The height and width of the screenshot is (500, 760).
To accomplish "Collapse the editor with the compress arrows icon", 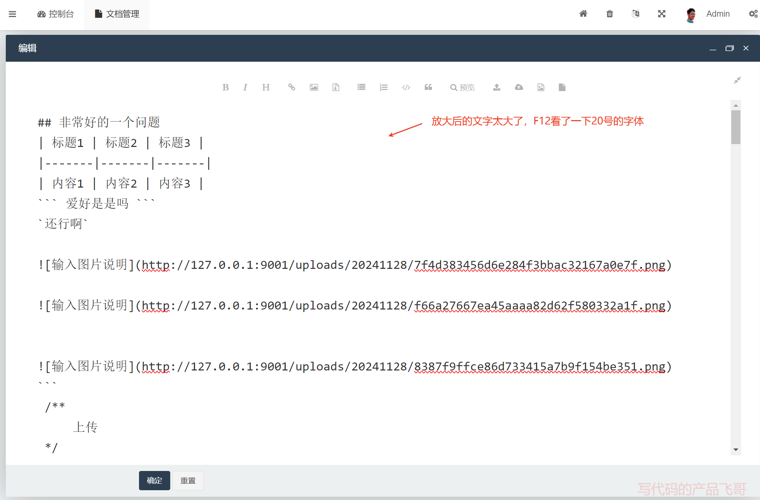I will click(x=737, y=80).
